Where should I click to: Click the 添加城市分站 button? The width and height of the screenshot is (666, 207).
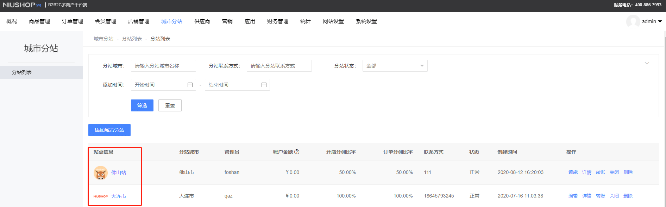(109, 130)
